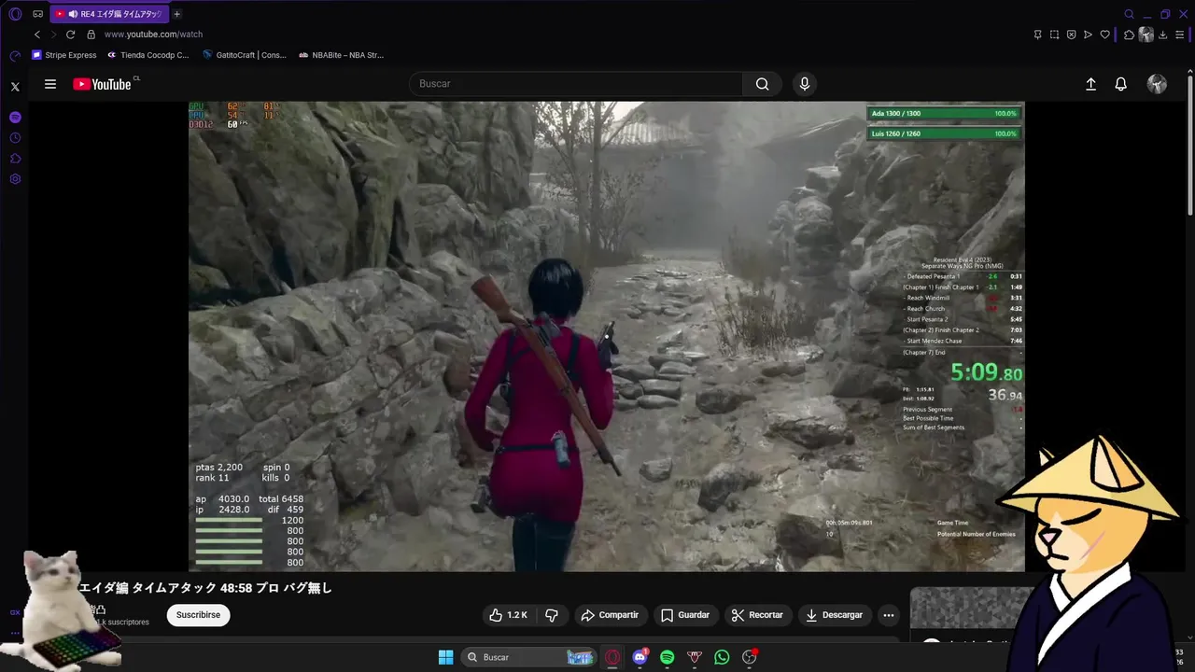Reload the YouTube page
The image size is (1195, 672).
[x=70, y=35]
